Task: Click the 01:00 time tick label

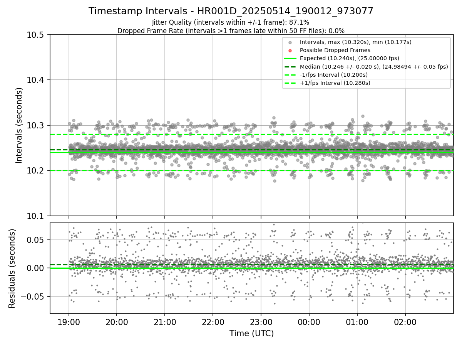Action: click(x=357, y=322)
